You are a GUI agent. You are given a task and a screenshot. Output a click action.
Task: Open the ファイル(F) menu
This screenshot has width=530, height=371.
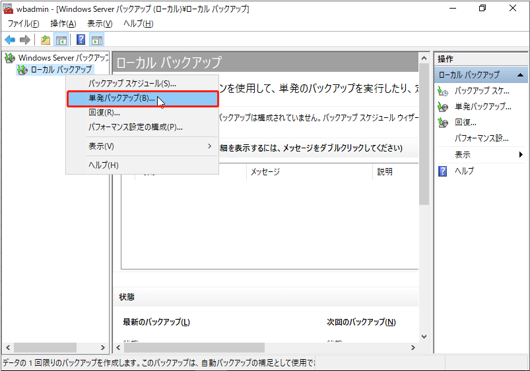(23, 24)
